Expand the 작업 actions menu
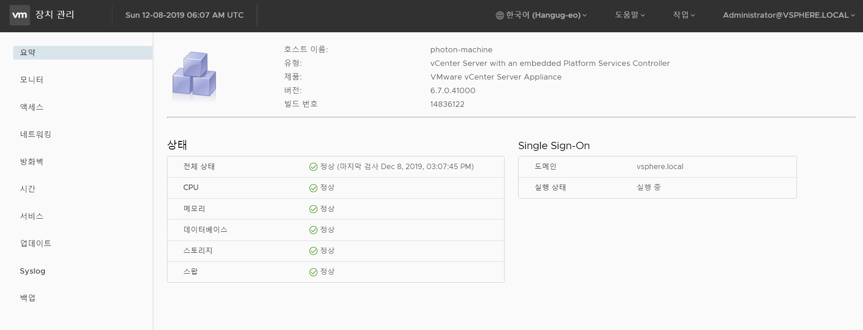The image size is (863, 330). click(684, 15)
